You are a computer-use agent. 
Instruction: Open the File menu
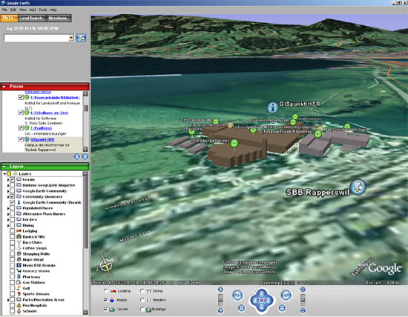4,10
